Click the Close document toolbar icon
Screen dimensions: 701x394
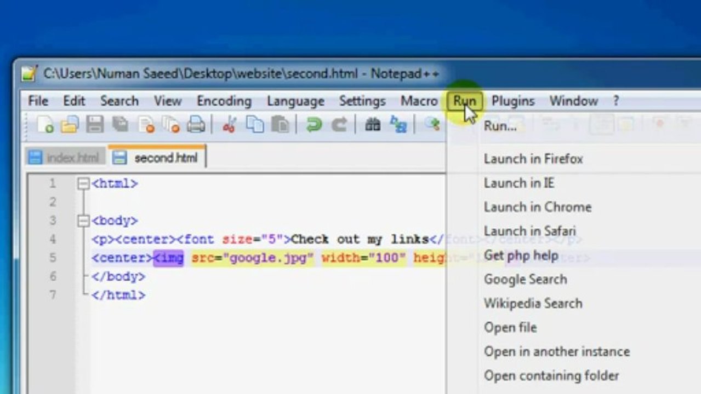(146, 125)
